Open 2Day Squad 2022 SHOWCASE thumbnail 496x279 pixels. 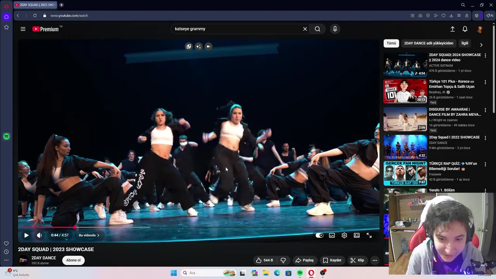tap(405, 147)
